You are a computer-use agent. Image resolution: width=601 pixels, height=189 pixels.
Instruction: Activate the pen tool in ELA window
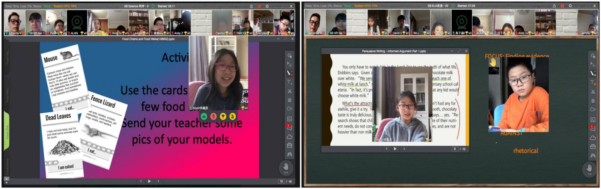tap(593, 73)
